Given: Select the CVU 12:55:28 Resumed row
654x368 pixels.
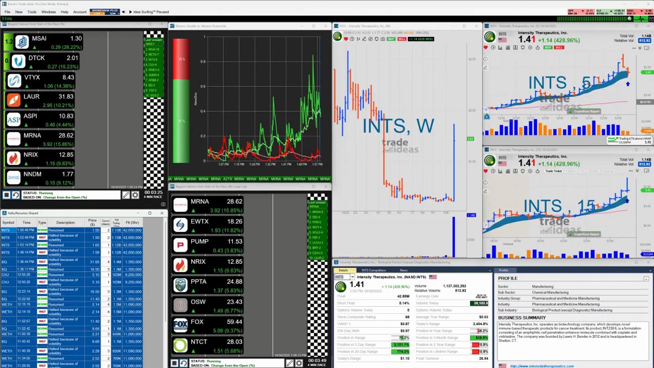Looking at the screenshot, I should point(72,274).
